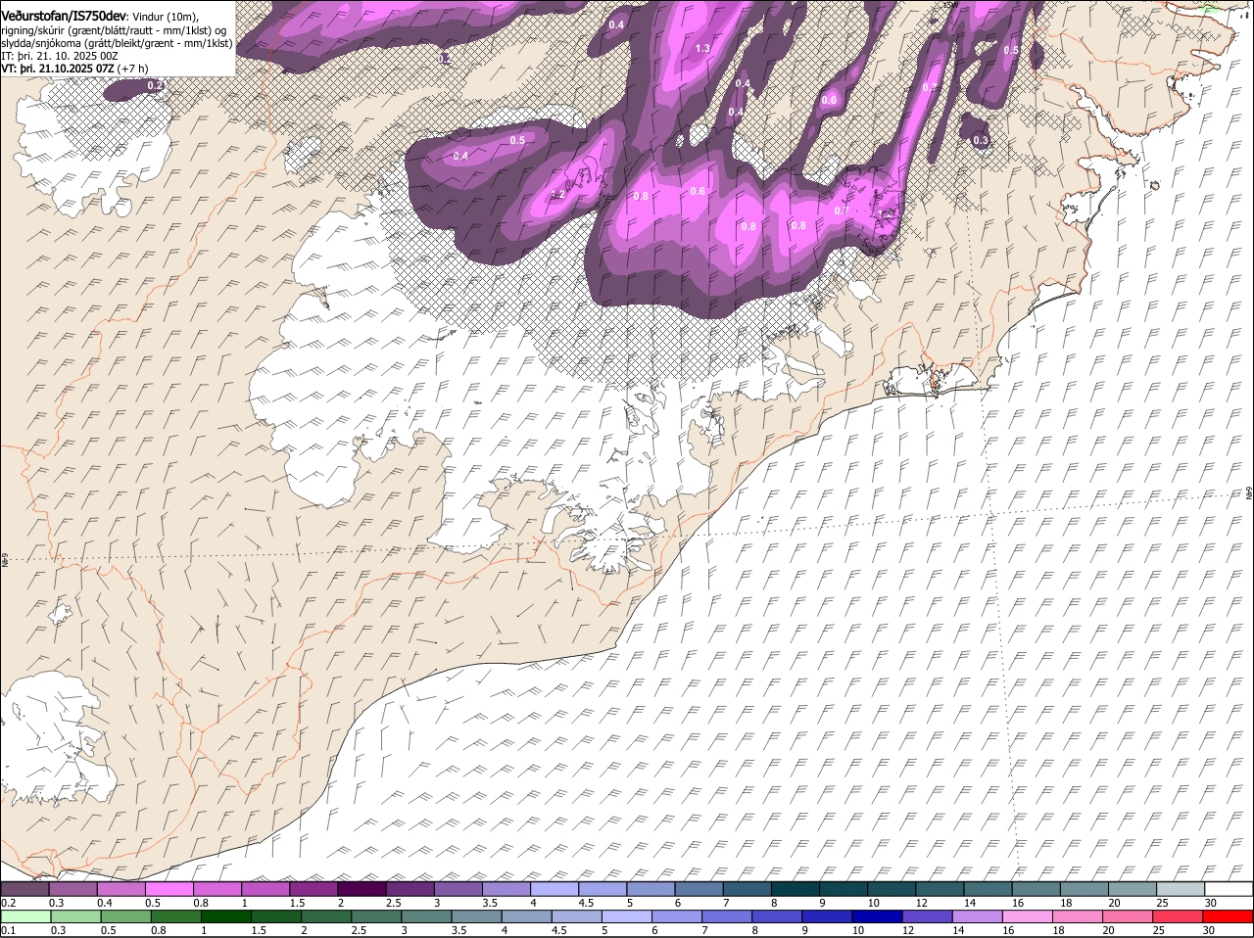The image size is (1254, 938).
Task: Pick lower legend dark blue swatch between 10 and 12
Action: (x=879, y=917)
